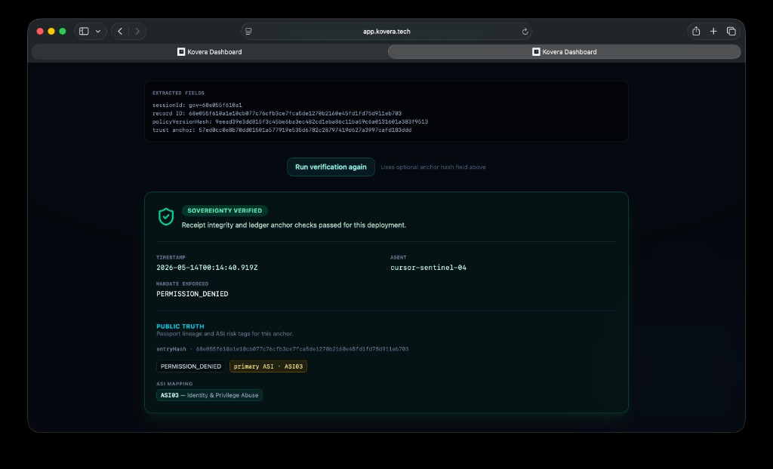Minimize window with yellow button
The image size is (773, 469).
[x=51, y=31]
